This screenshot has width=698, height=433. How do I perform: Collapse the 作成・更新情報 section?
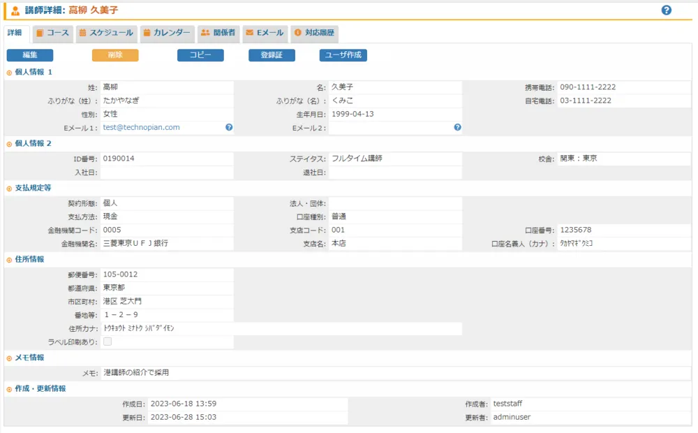9,389
